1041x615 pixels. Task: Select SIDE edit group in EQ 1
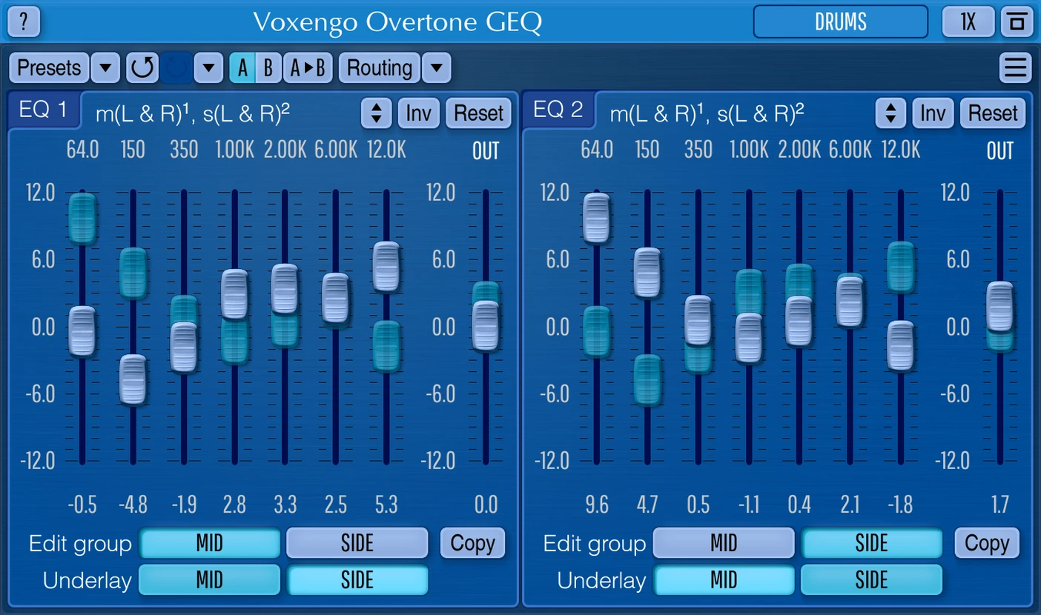point(357,543)
